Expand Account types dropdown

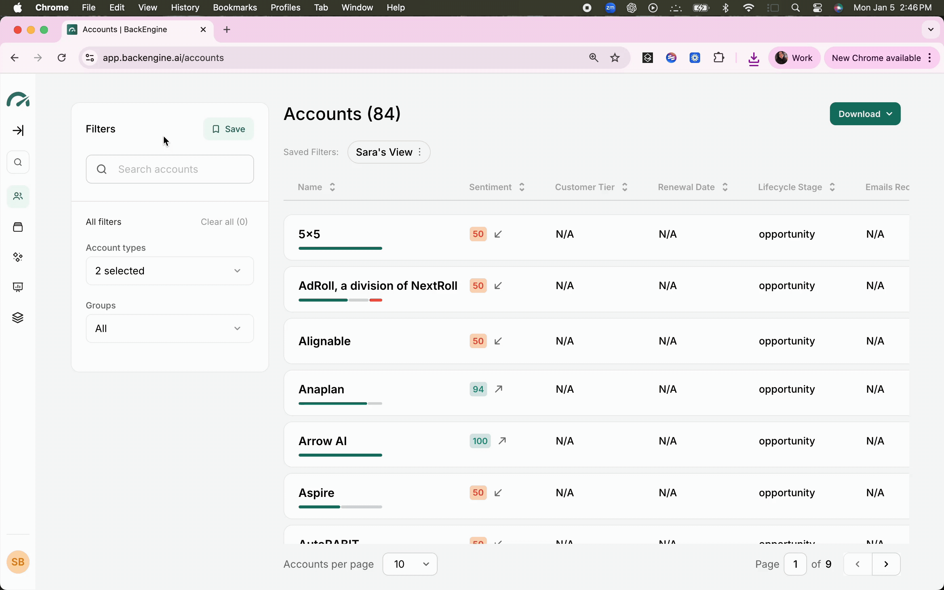170,271
